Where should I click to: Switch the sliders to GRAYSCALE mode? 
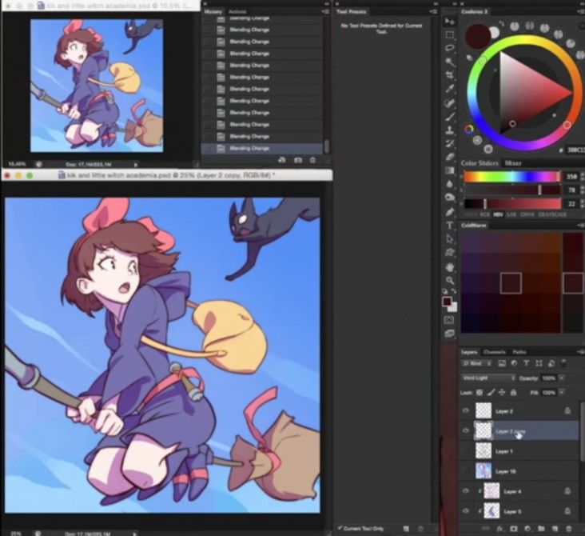(552, 214)
